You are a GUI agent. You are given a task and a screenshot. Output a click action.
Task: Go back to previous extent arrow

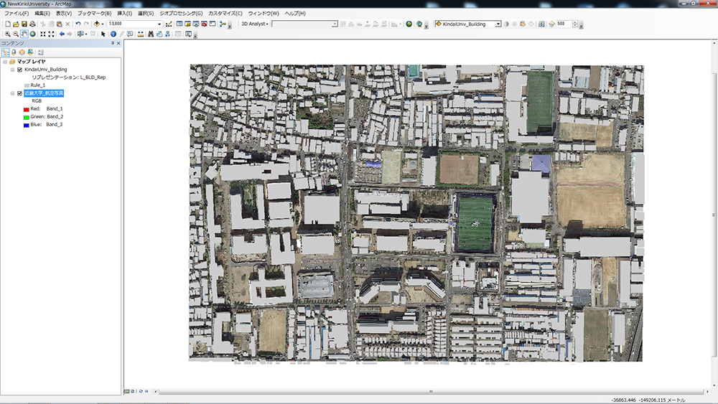tap(62, 34)
